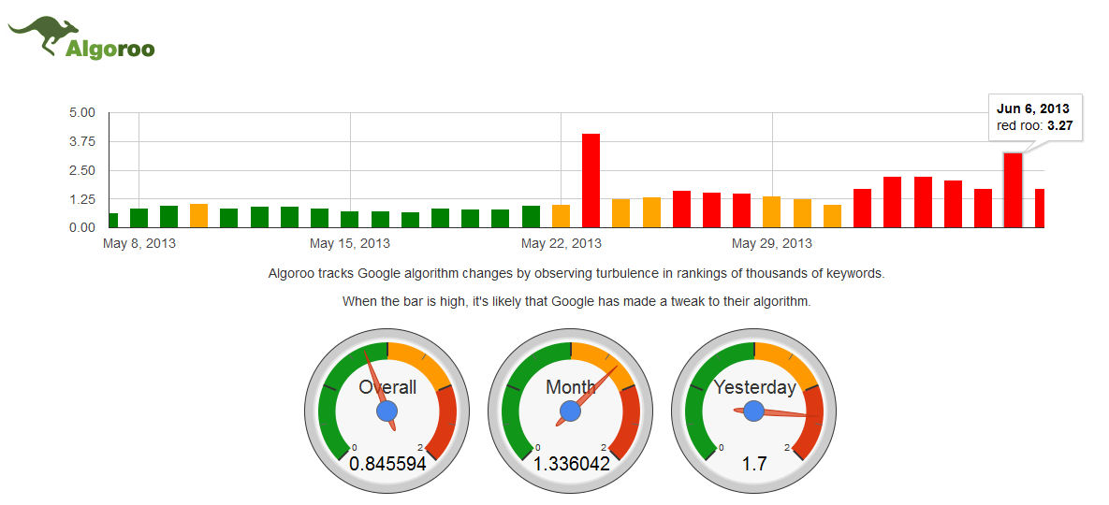Select the orange bar at May 22 gridline
The width and height of the screenshot is (1109, 505).
point(561,216)
